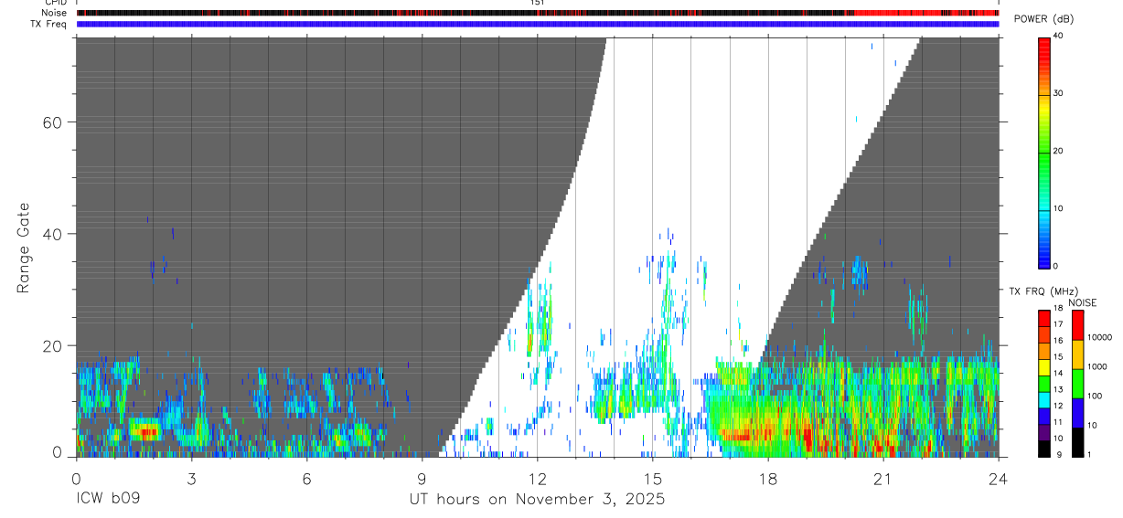The height and width of the screenshot is (518, 1123).
Task: Click the 40 range gate tick label
Action: 53,234
